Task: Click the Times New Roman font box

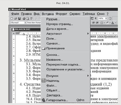Action: coord(34,23)
